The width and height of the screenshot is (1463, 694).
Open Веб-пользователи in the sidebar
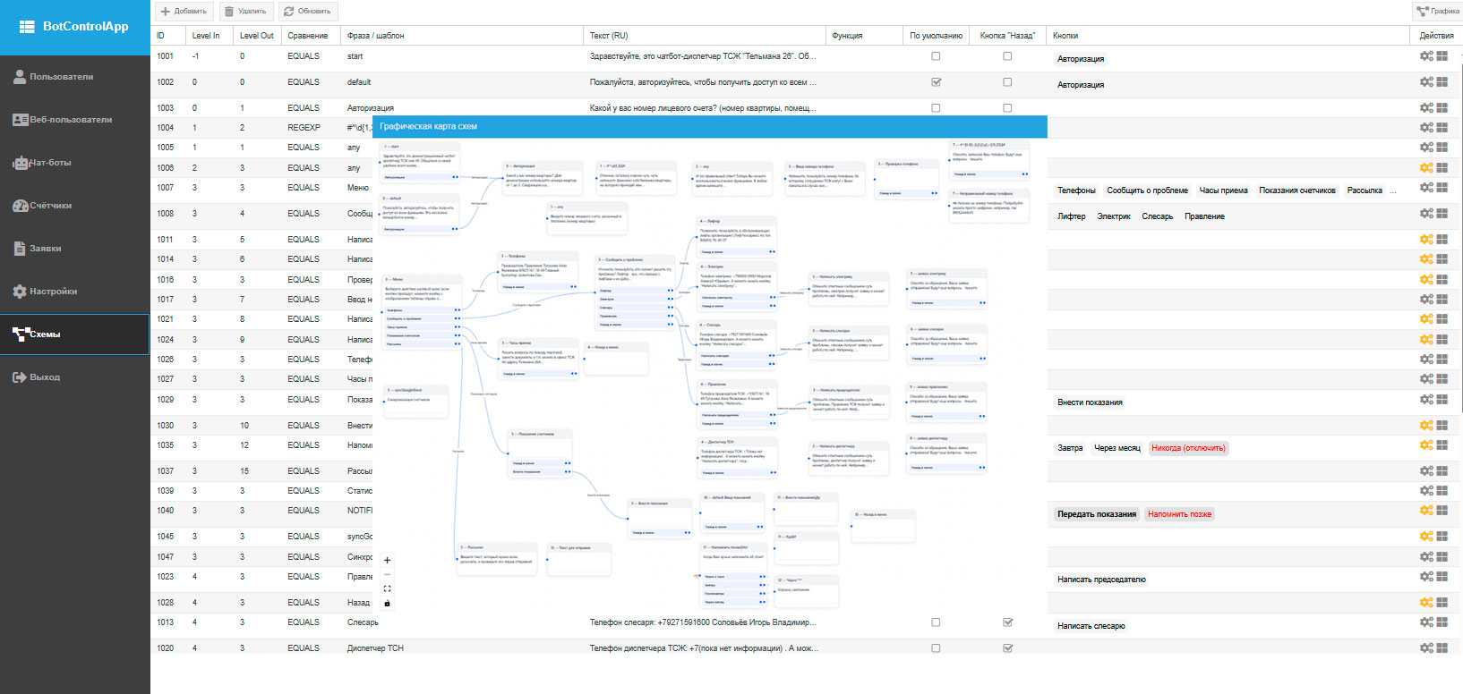point(75,120)
